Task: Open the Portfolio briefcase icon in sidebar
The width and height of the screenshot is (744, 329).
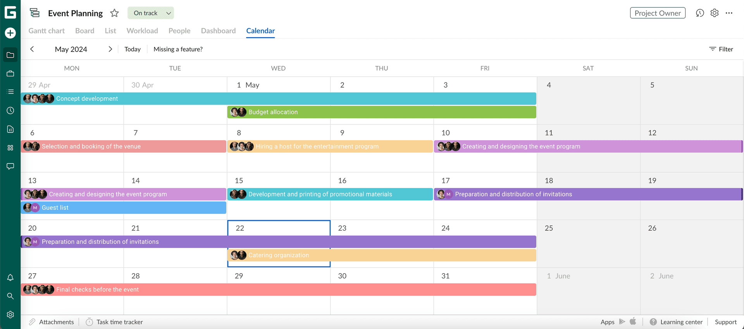Action: [10, 73]
